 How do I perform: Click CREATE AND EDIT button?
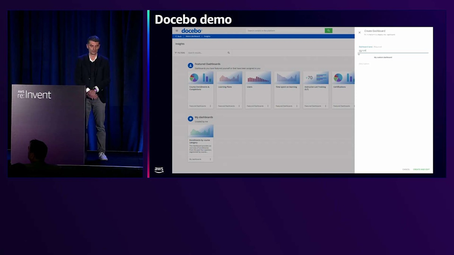(421, 170)
